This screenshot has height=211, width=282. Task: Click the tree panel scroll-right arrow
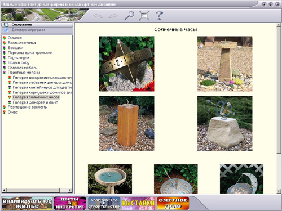pos(70,190)
